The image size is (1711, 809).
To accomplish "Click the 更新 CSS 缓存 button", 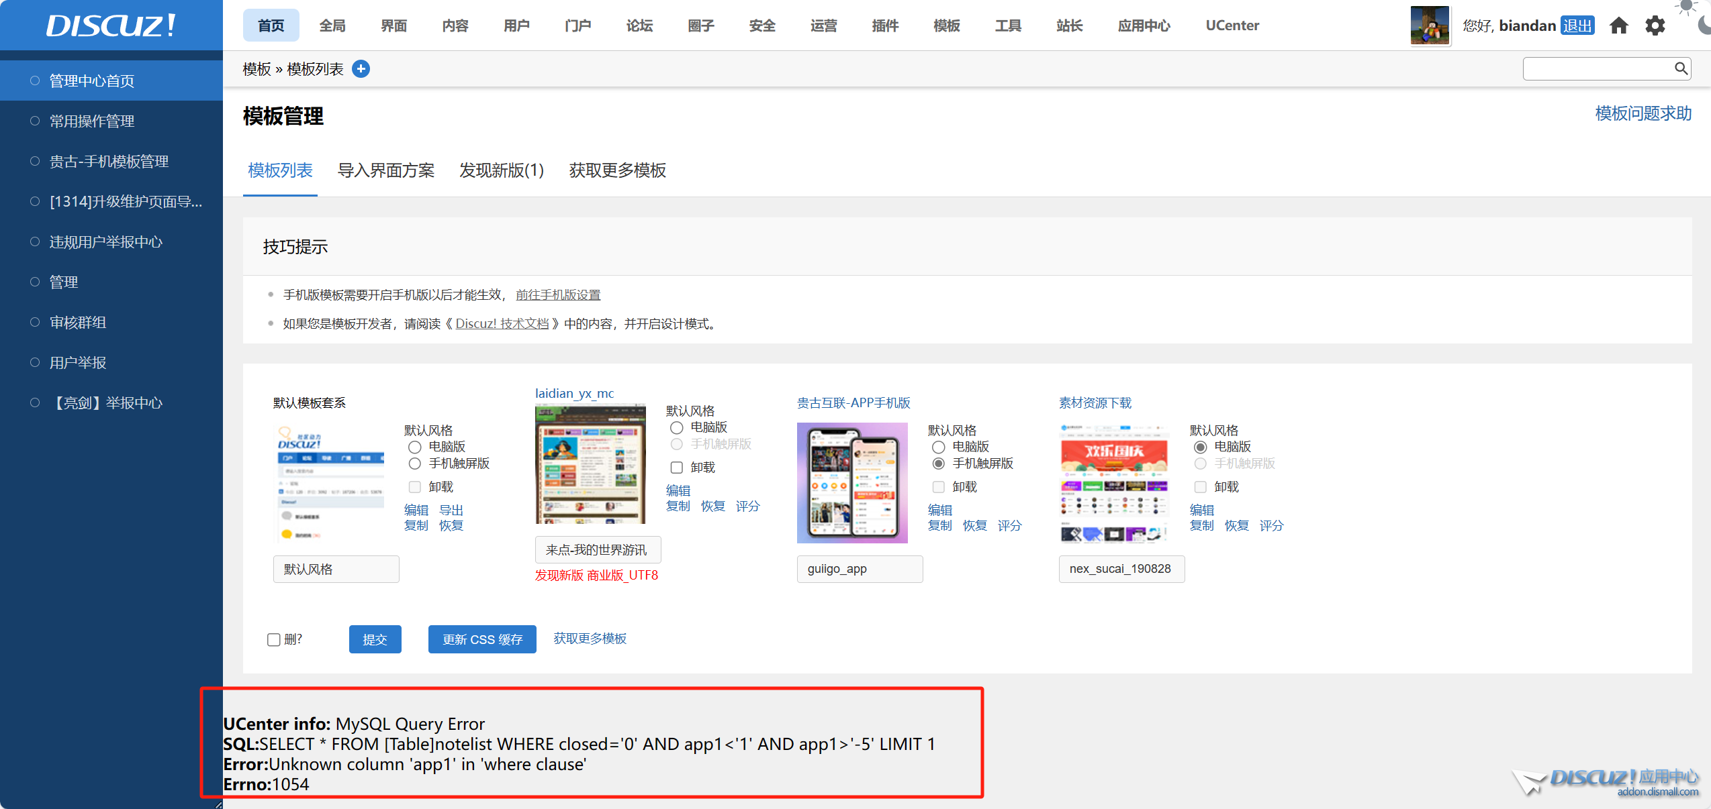I will coord(481,639).
